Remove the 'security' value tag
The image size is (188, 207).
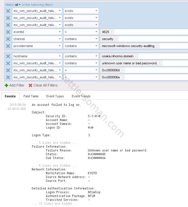(116, 39)
